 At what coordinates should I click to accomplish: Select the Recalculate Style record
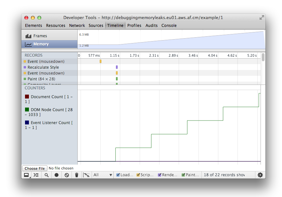click(43, 67)
